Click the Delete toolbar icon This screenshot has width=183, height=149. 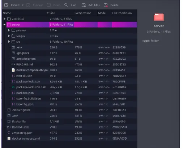[106, 5]
